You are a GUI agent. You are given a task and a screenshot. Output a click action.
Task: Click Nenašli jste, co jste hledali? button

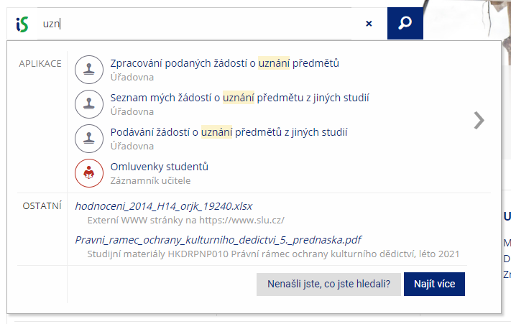click(x=328, y=284)
